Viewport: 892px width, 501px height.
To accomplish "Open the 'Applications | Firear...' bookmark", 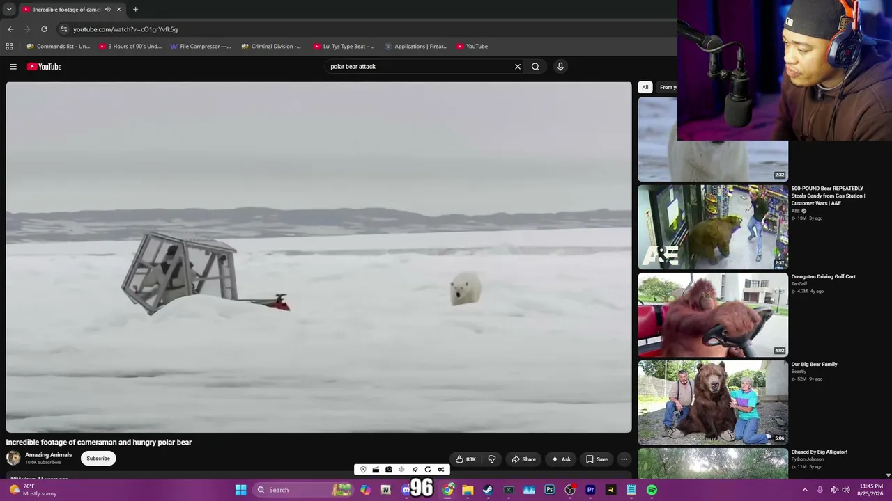I will click(416, 47).
